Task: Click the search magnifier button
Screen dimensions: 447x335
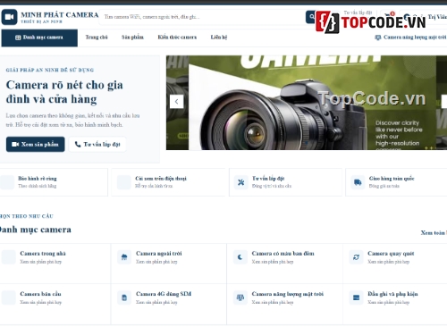Action: pos(311,17)
